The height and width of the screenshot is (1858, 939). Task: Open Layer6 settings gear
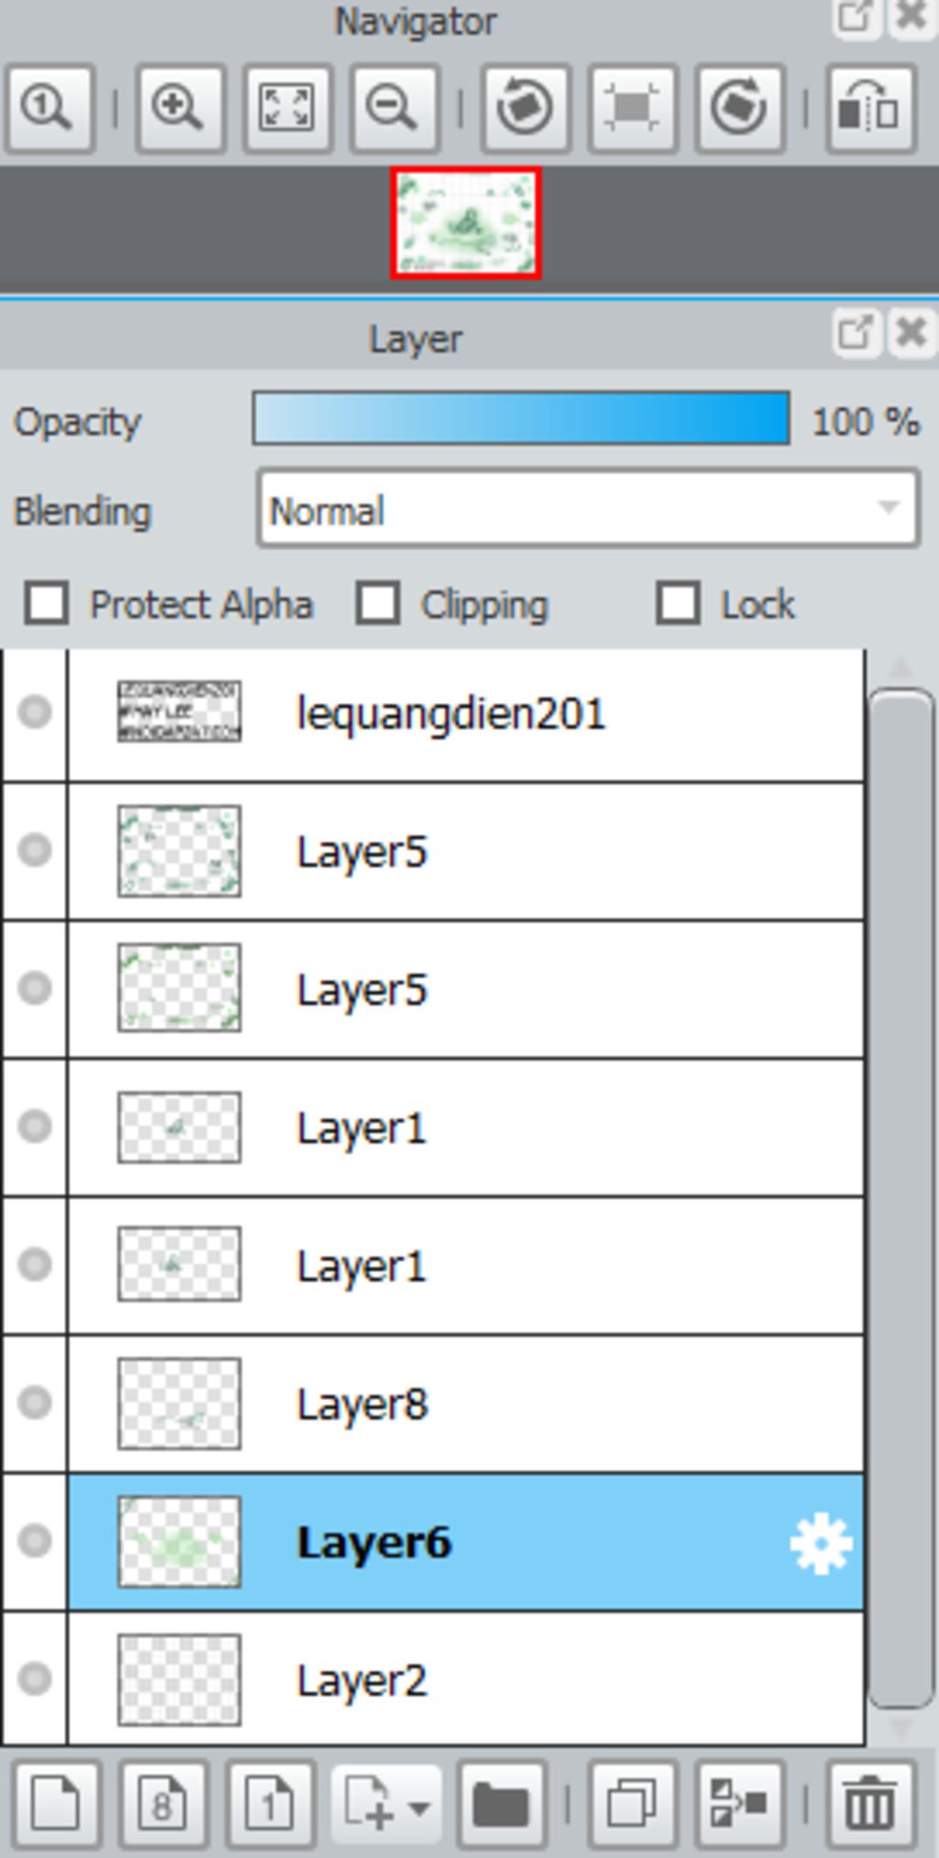[821, 1543]
